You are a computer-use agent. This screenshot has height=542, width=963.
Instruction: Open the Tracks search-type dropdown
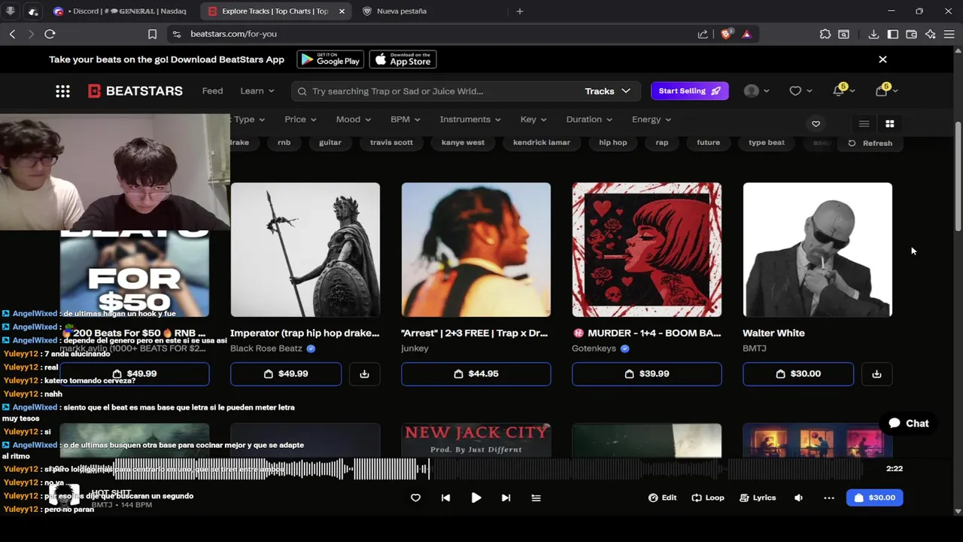coord(607,91)
